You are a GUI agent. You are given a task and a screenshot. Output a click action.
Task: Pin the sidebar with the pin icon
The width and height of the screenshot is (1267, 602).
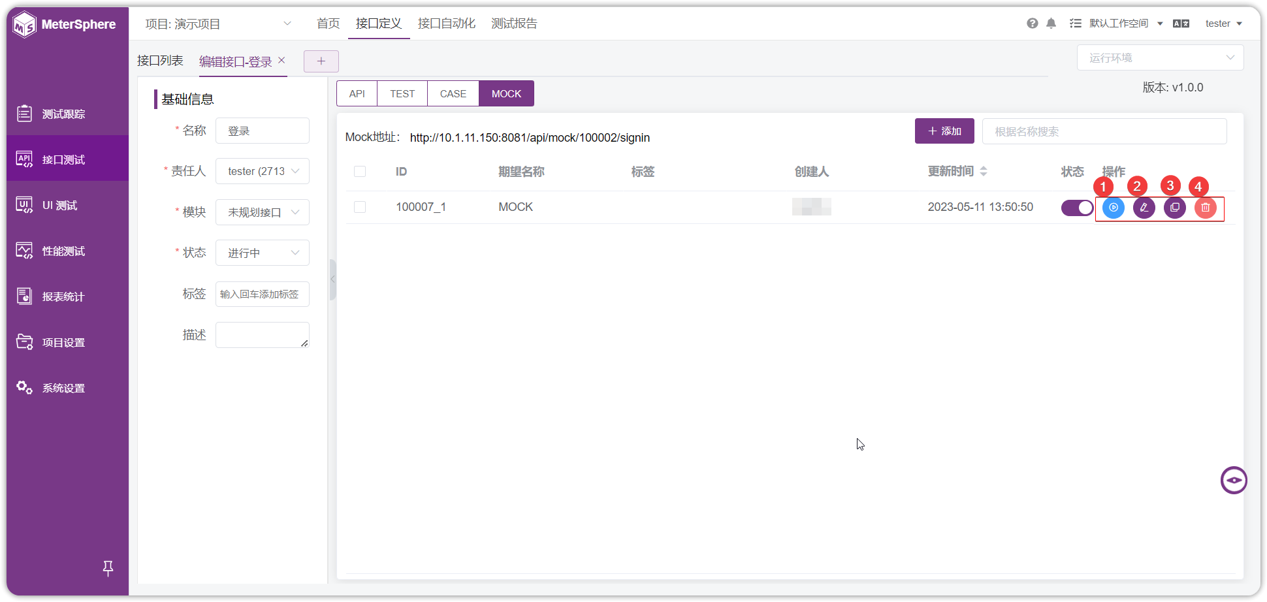[108, 569]
